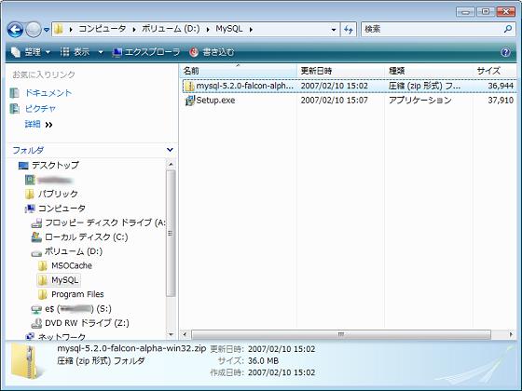The image size is (522, 391).
Task: Open the recent pages dropdown arrow
Action: (47, 30)
